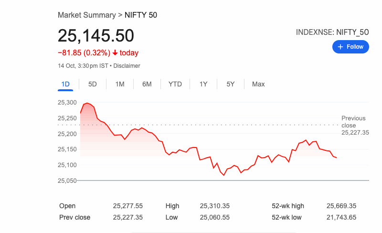The width and height of the screenshot is (382, 233).
Task: View the 5Y chart range
Action: [x=231, y=84]
